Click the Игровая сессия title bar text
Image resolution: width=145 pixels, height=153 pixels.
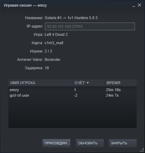pyautogui.click(x=18, y=5)
